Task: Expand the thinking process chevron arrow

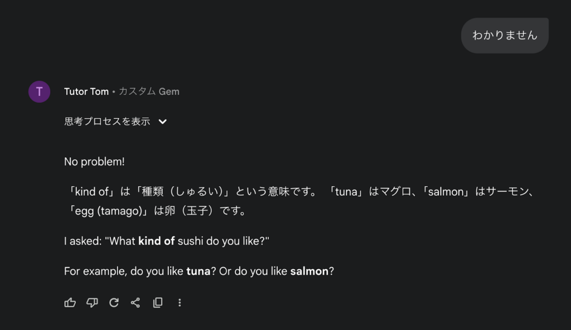Action: click(x=163, y=122)
